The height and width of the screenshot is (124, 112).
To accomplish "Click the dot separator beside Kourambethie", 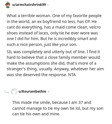I will 48,92.
